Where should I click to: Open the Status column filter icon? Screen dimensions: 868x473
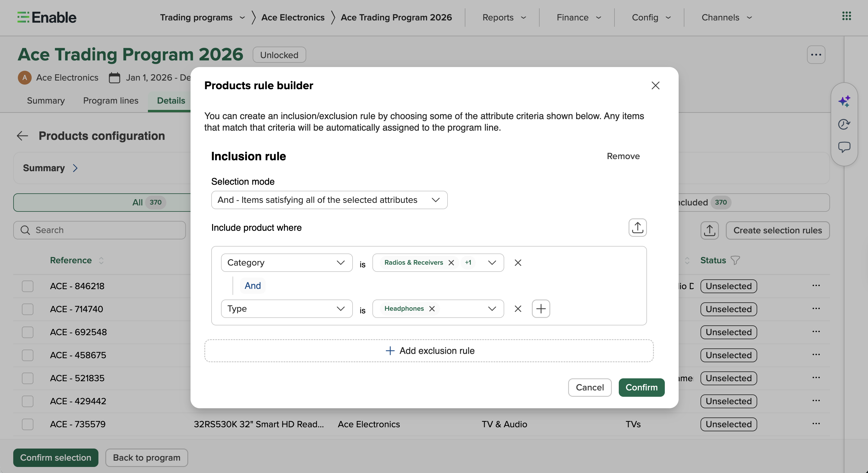pyautogui.click(x=735, y=260)
